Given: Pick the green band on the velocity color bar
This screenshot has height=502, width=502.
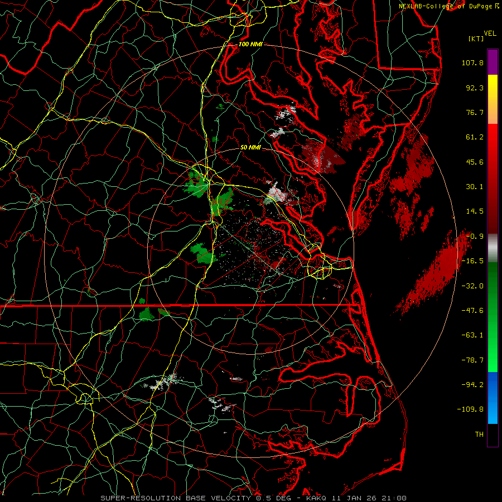Looking at the screenshot, I should pyautogui.click(x=493, y=317).
